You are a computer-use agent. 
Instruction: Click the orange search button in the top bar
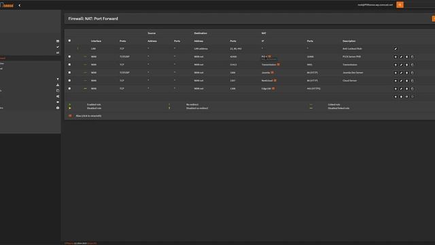[x=400, y=5]
